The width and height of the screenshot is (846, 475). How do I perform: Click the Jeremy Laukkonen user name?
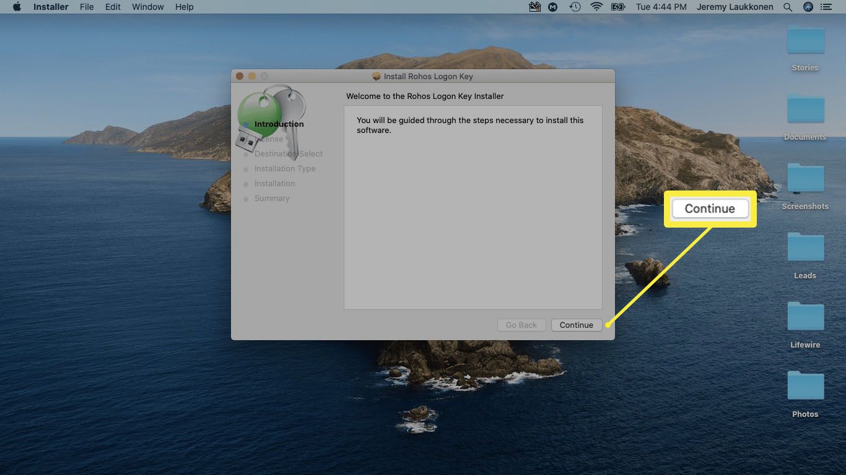tap(736, 7)
